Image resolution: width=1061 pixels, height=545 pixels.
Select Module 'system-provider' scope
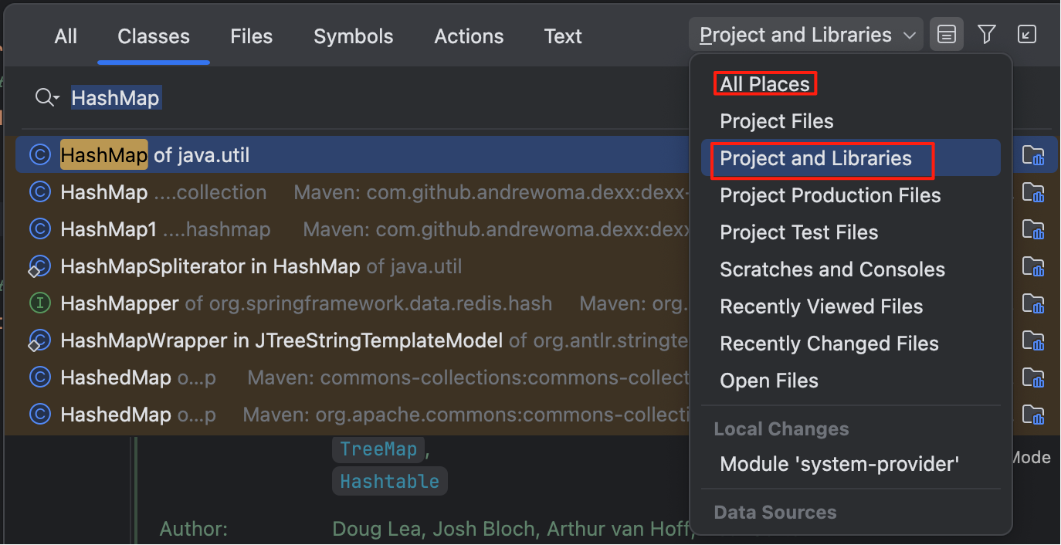pyautogui.click(x=839, y=464)
